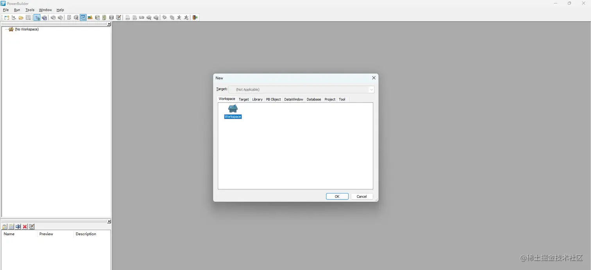Toggle the highlighted Clip window toolbar icon

(x=83, y=18)
